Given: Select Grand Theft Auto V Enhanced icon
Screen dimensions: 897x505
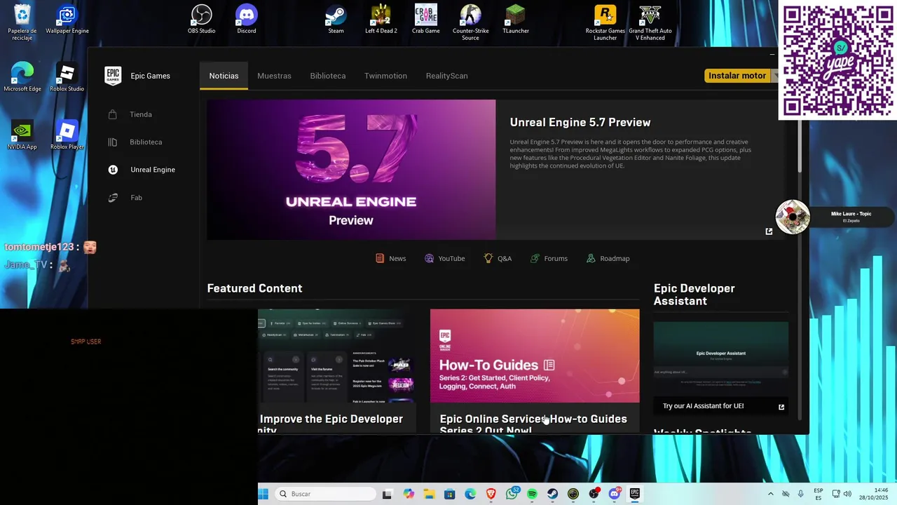Looking at the screenshot, I should coord(650,22).
